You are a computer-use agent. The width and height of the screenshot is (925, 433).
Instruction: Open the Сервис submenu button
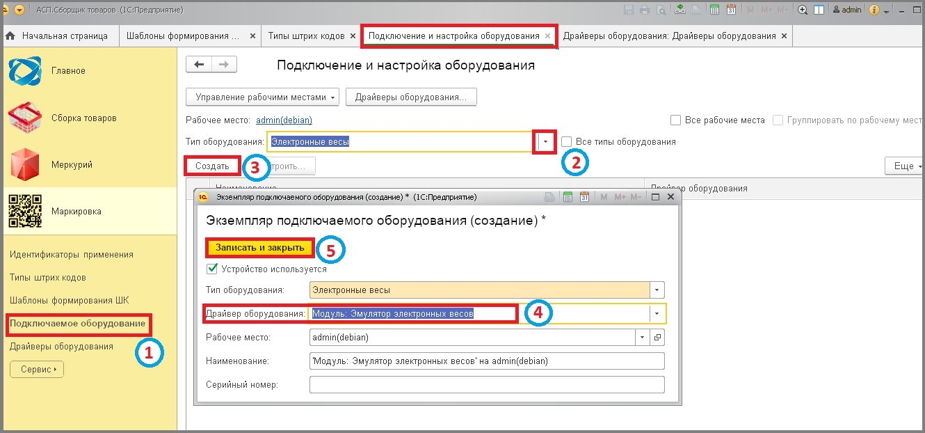37,369
